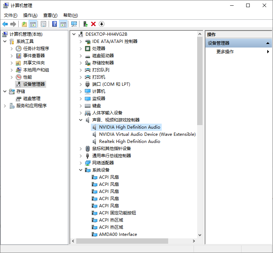Expand the 存储控制器 category
This screenshot has width=273, height=253.
pos(81,63)
